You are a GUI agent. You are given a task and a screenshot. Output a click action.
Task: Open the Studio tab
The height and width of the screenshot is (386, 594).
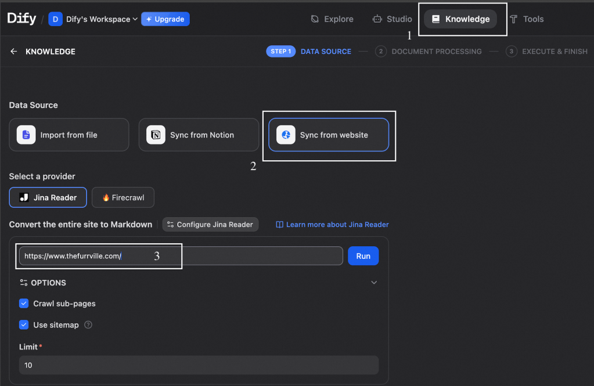[x=393, y=19]
